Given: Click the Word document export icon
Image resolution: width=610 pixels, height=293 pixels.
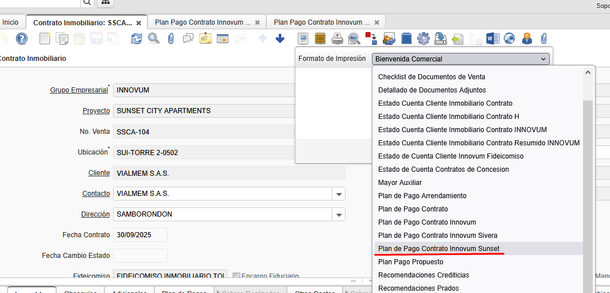Looking at the screenshot, I should pos(492,38).
